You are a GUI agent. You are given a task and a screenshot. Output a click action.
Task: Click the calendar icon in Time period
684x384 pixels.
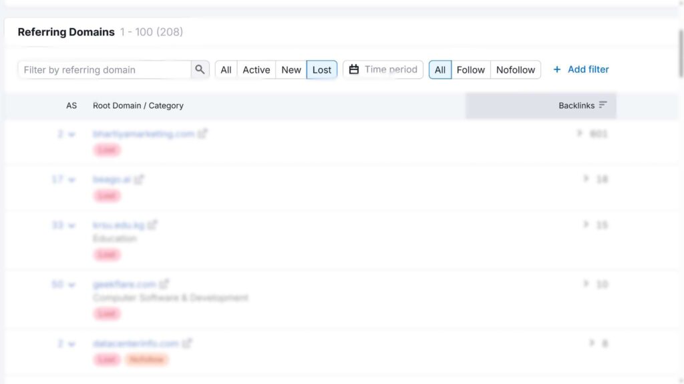[354, 69]
